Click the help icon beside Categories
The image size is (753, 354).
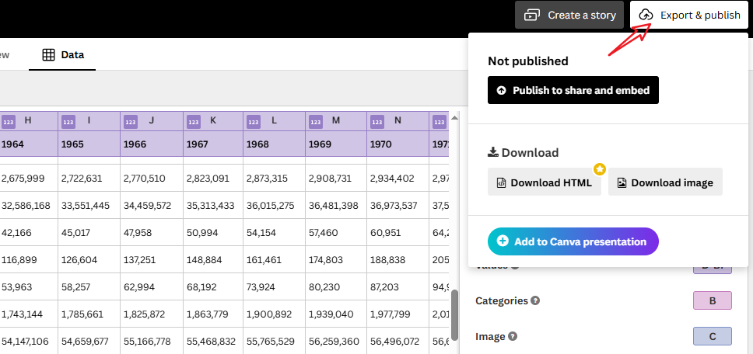click(535, 300)
